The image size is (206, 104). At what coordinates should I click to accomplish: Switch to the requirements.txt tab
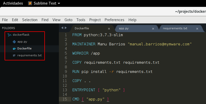coord(175,28)
